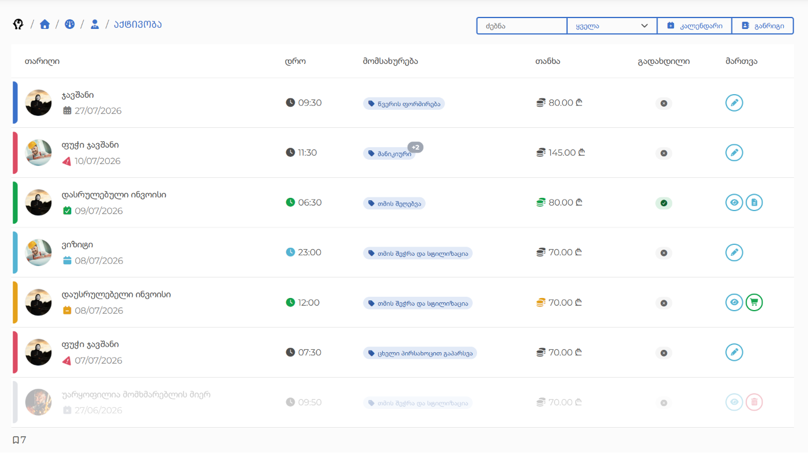Click the აქტივობა breadcrumb link

click(x=138, y=24)
